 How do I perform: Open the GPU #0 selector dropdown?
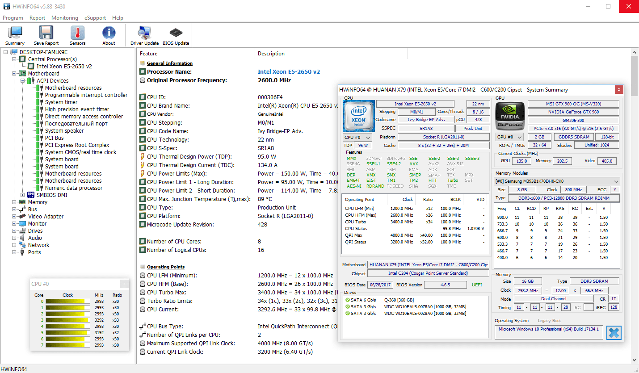click(x=510, y=137)
